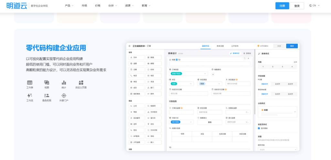Click the 注册 register button

coord(282,6)
